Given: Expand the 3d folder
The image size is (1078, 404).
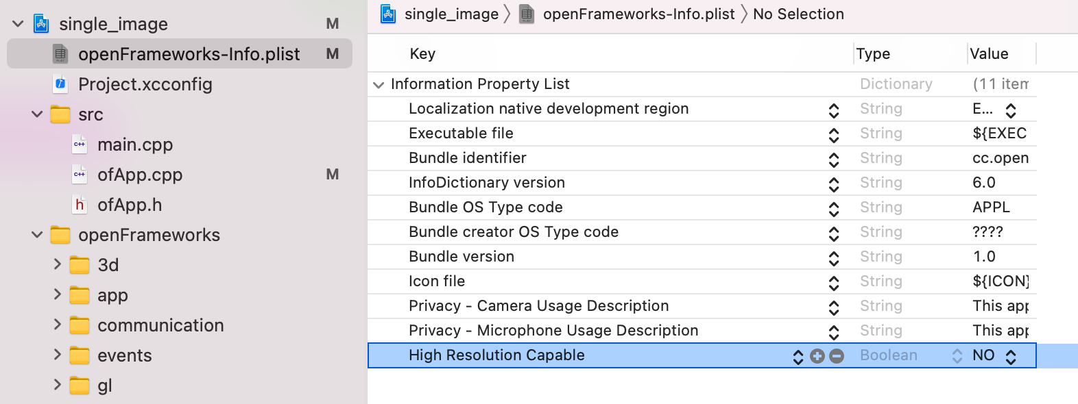Looking at the screenshot, I should 58,264.
